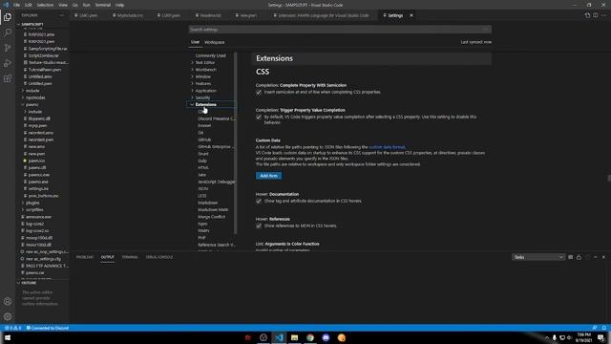Select Markdown under Extensions settings
Image resolution: width=611 pixels, height=344 pixels.
coord(208,203)
